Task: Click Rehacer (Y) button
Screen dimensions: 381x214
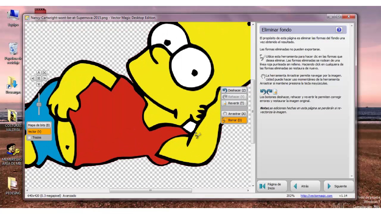Action: pos(234,97)
